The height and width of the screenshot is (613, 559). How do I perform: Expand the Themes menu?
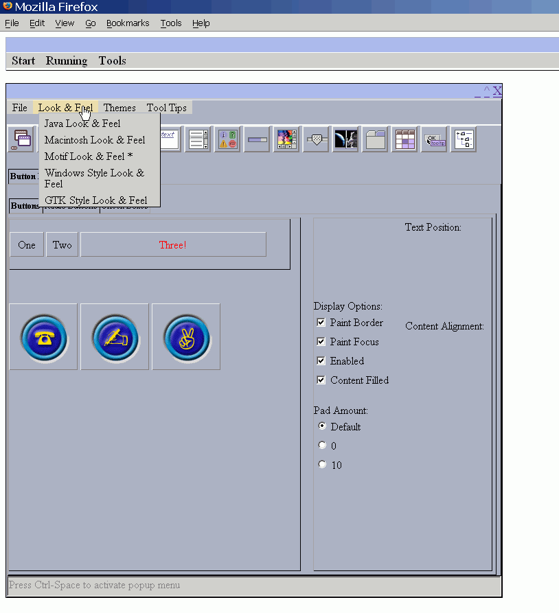tap(119, 108)
